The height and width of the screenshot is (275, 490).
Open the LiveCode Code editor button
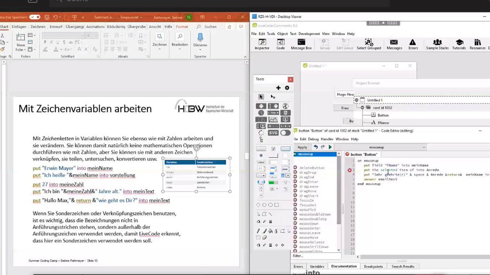pos(281,45)
